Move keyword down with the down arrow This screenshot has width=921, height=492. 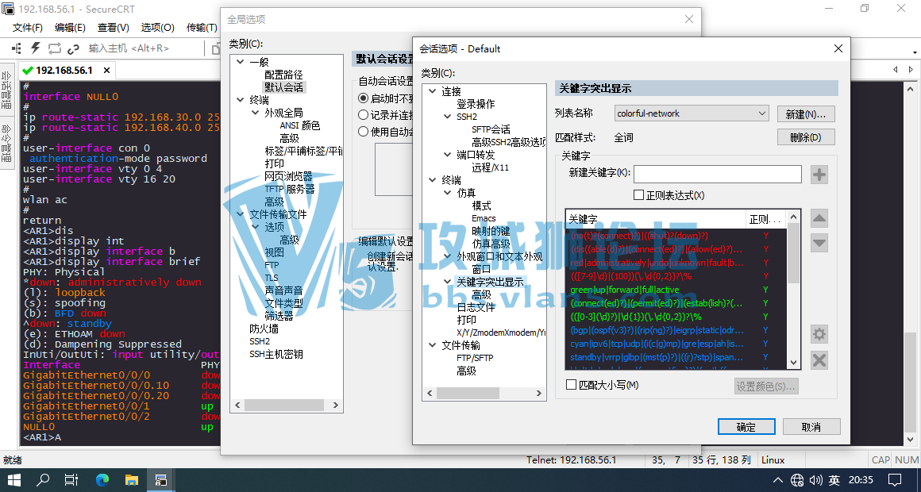click(819, 244)
